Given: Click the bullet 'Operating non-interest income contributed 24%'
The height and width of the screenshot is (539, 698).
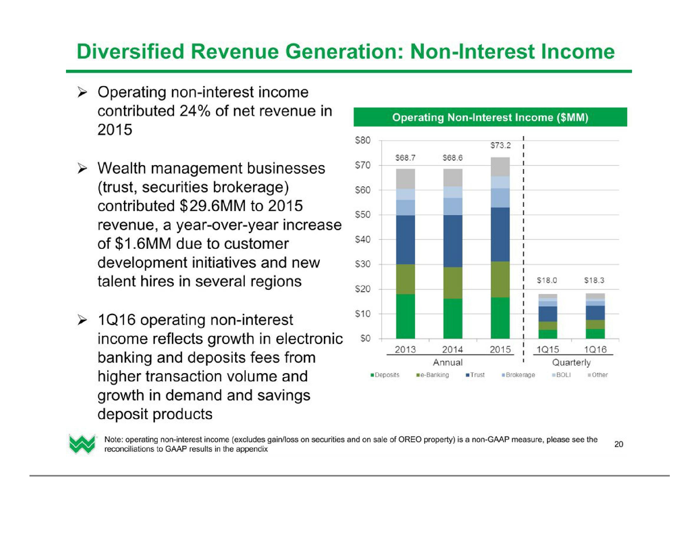Looking at the screenshot, I should pyautogui.click(x=215, y=111).
